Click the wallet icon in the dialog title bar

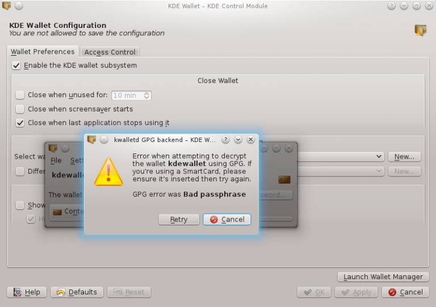(x=91, y=139)
